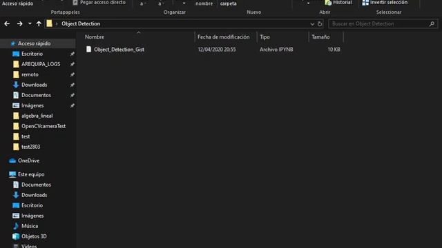Click the Música note icon

[16, 226]
